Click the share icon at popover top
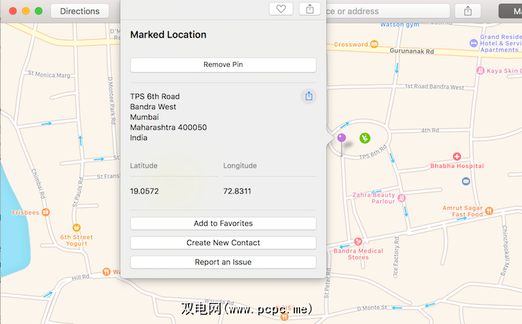Image resolution: width=522 pixels, height=324 pixels. click(309, 9)
